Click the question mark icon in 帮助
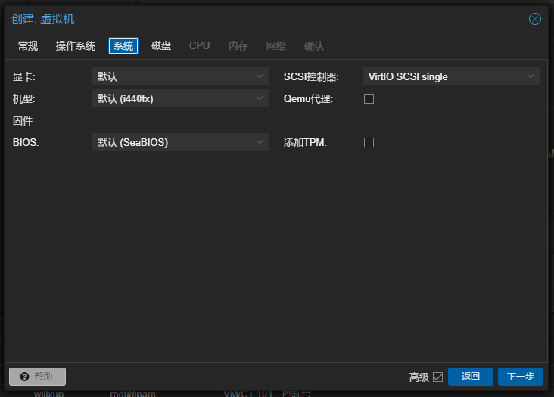554x397 pixels. pos(24,377)
